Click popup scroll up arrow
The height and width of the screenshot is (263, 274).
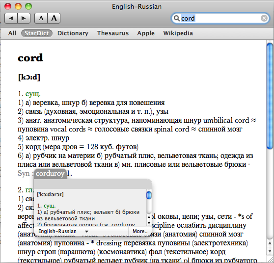149,217
